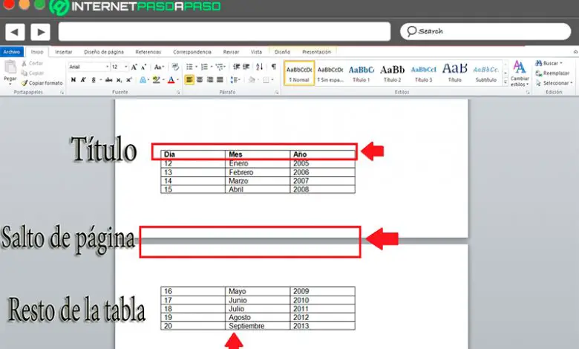
Task: Switch to the Correspondencia tab
Action: click(x=192, y=52)
